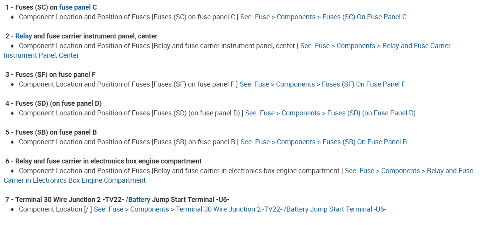Viewport: 482px width, 225px height.
Task: Click the blue "fuse panel" link in heading 1
Action: click(75, 7)
